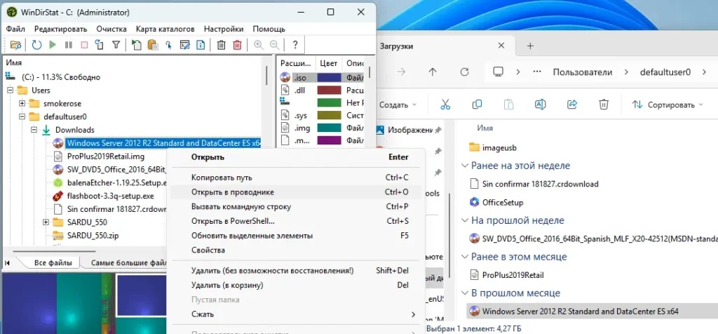Click the blue .iso color swatch
The image size is (718, 334).
click(x=330, y=77)
